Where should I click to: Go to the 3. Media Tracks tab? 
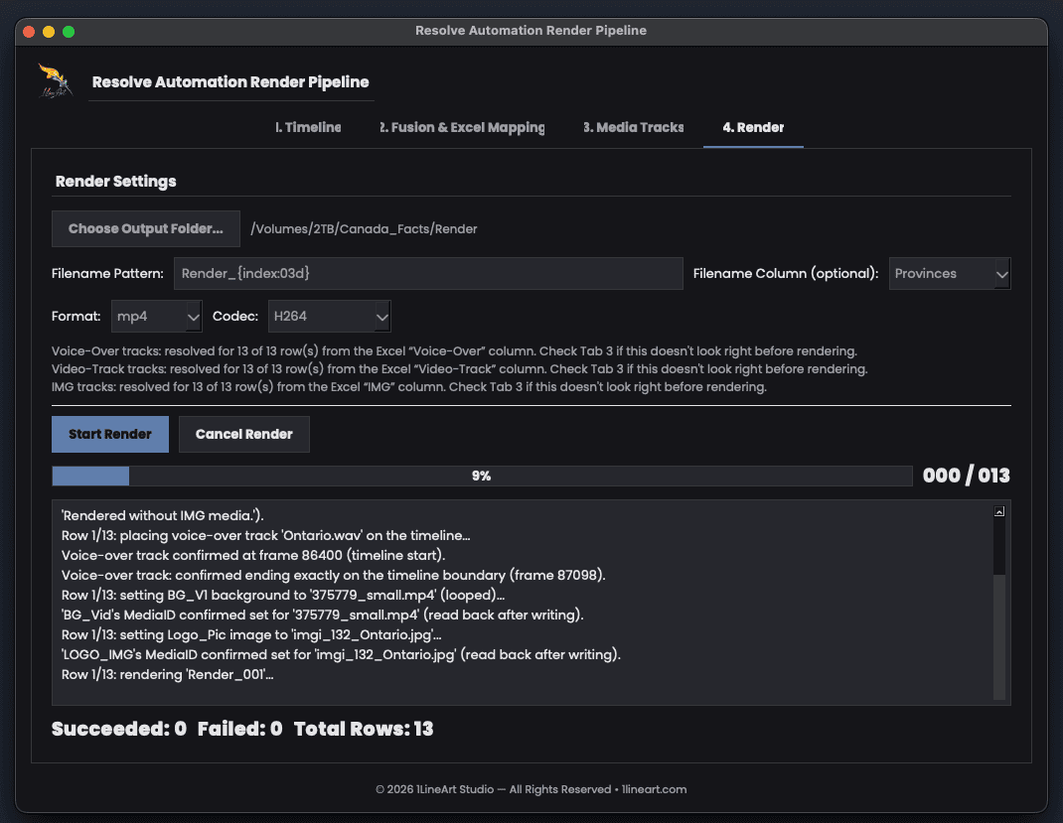pos(634,127)
